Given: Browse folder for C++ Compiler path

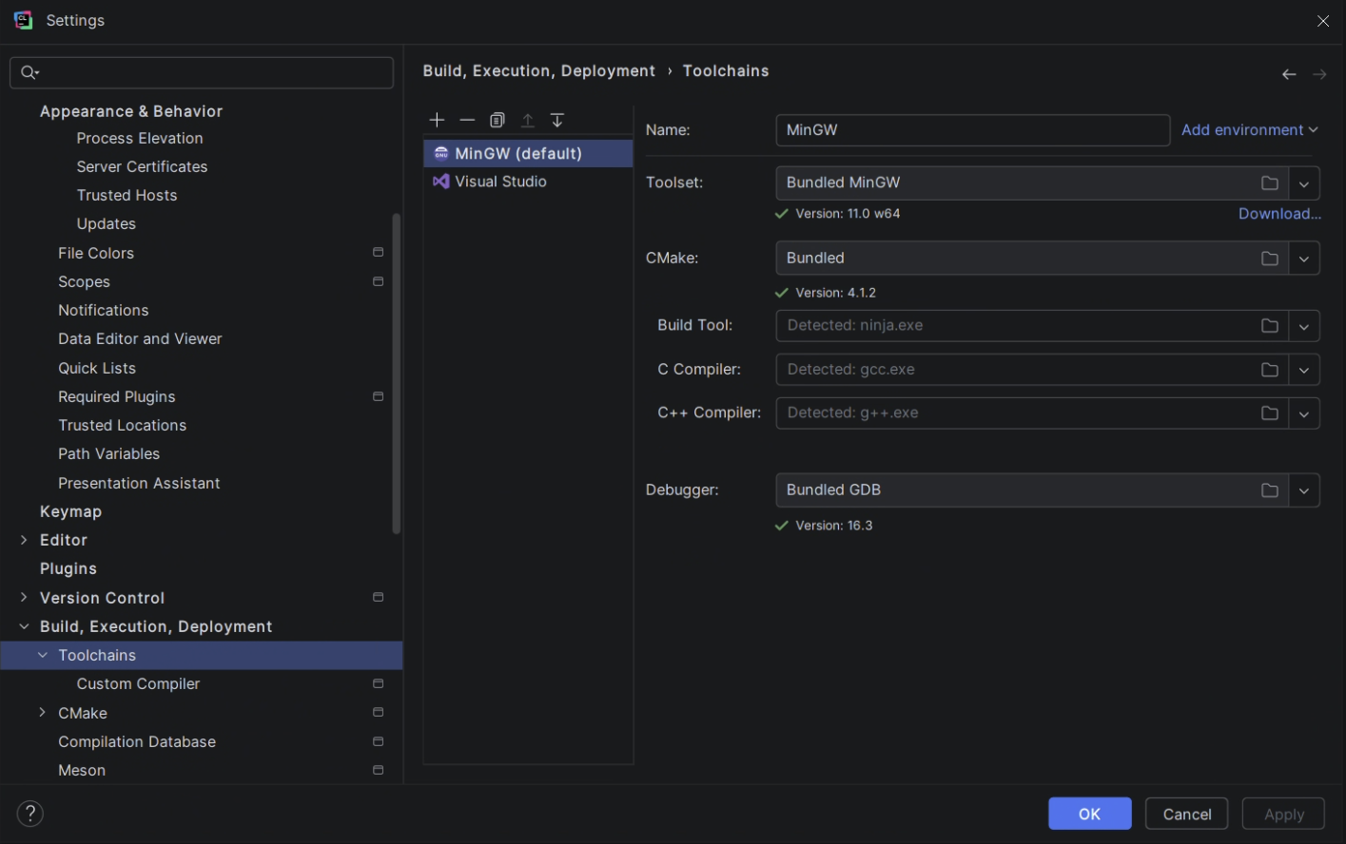Looking at the screenshot, I should pyautogui.click(x=1270, y=413).
